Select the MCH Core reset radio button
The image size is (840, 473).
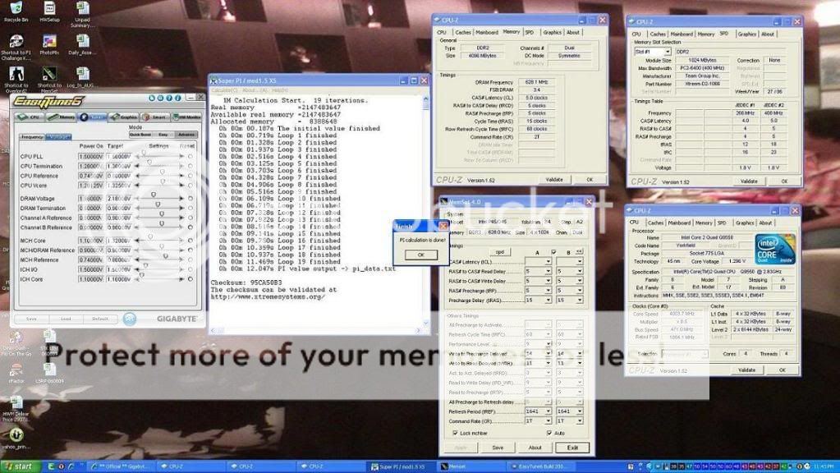click(x=190, y=241)
